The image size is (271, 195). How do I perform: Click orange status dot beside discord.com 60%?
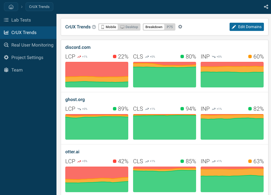click(x=250, y=56)
